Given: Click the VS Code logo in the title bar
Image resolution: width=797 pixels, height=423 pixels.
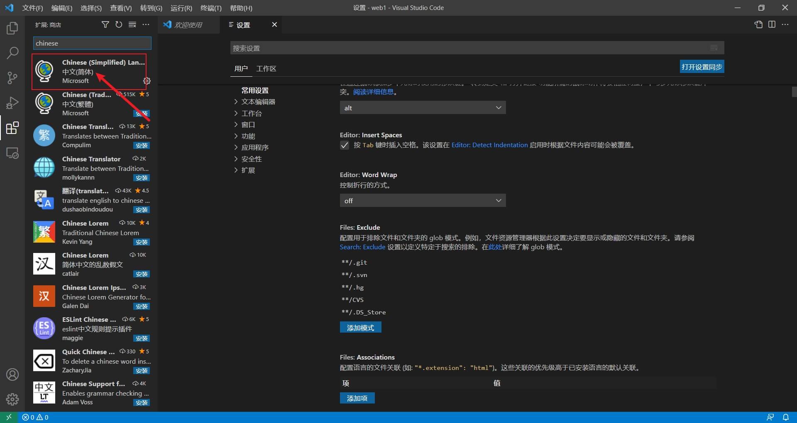Looking at the screenshot, I should click(x=9, y=8).
